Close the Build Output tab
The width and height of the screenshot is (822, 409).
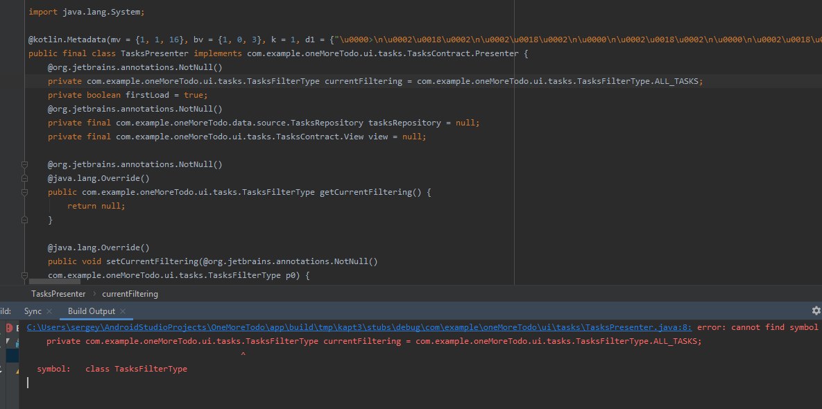[123, 311]
